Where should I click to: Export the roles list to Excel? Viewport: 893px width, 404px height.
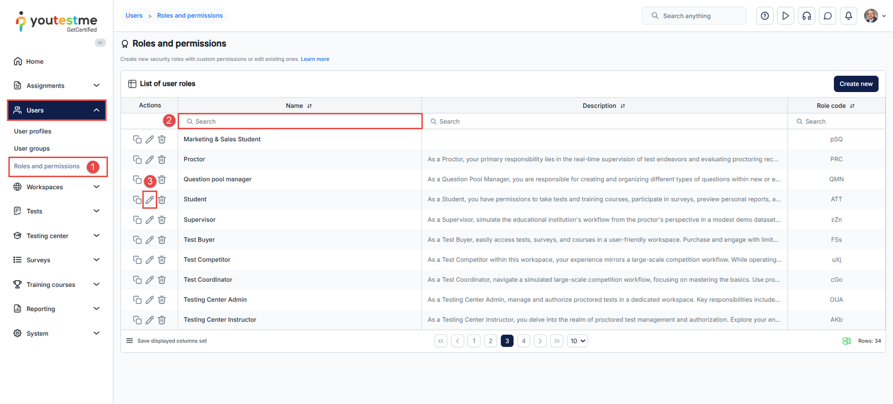846,341
